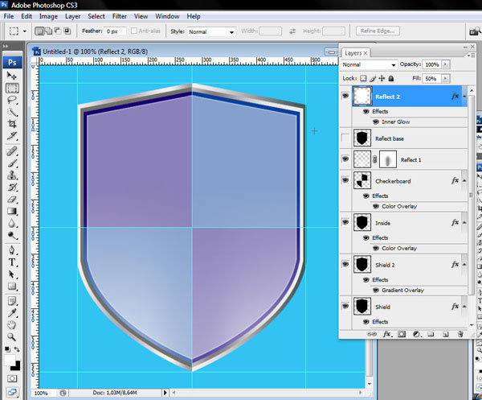Set the foreground color swatch
The width and height of the screenshot is (482, 400).
coord(10,360)
